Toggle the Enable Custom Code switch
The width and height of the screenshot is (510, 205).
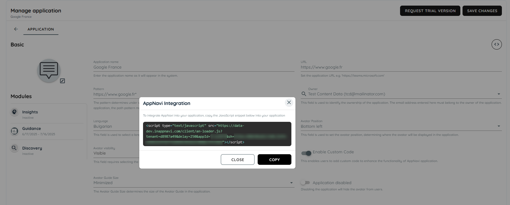[306, 153]
